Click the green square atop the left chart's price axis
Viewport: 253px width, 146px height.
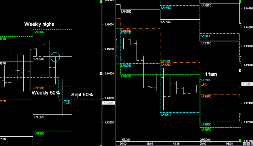tap(101, 1)
